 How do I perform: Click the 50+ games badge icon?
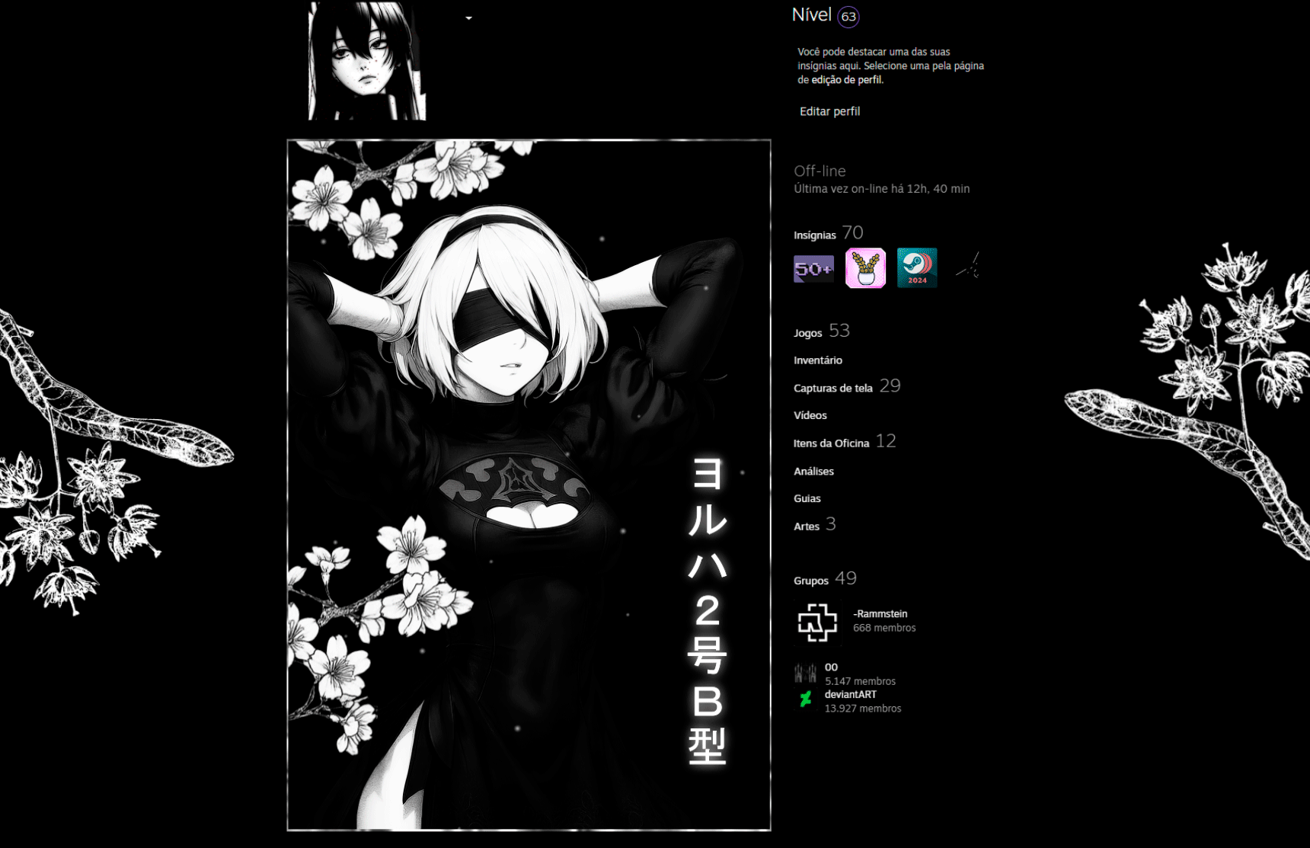click(813, 268)
